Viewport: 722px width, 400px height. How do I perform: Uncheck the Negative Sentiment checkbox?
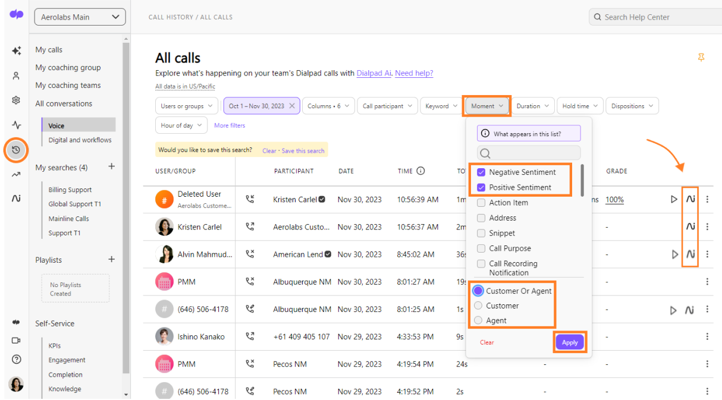click(481, 172)
